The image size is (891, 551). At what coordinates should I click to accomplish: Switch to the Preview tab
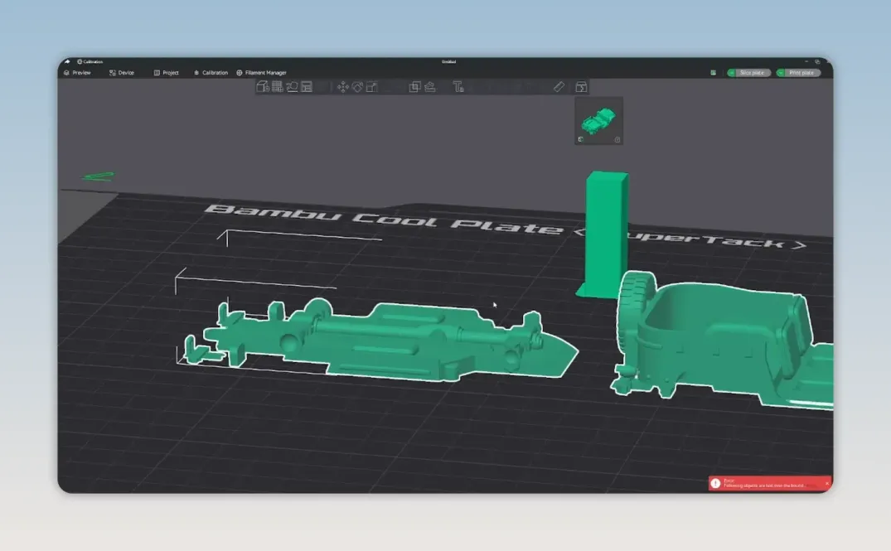77,73
